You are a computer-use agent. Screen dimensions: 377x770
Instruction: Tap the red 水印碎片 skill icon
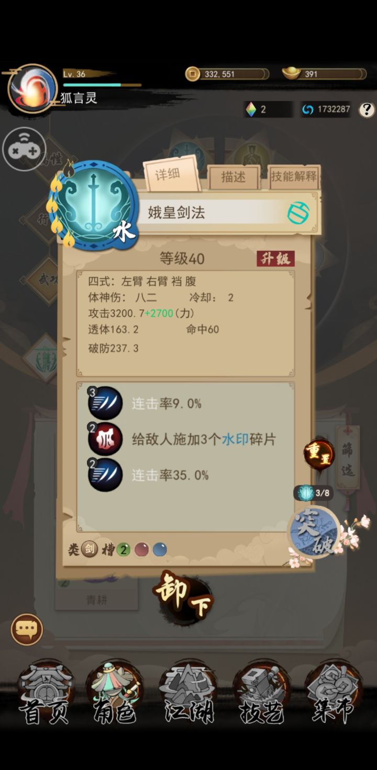(x=105, y=439)
